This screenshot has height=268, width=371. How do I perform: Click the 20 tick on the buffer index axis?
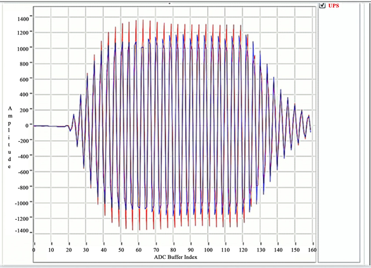tap(69, 249)
